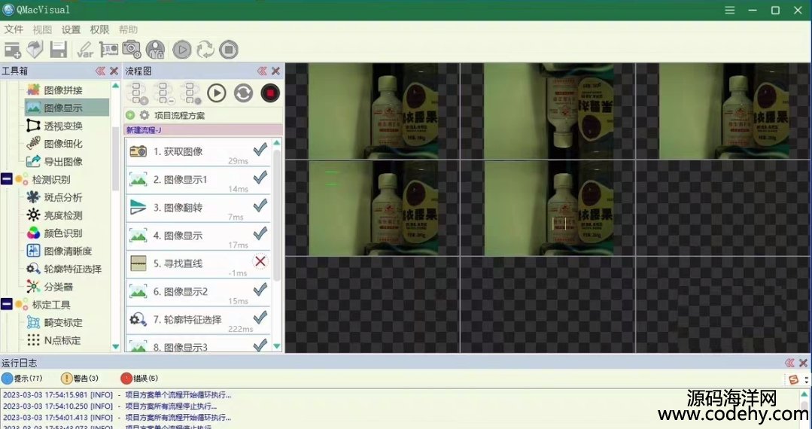Toggle the 提示(77) log filter
The width and height of the screenshot is (812, 429).
tap(23, 379)
